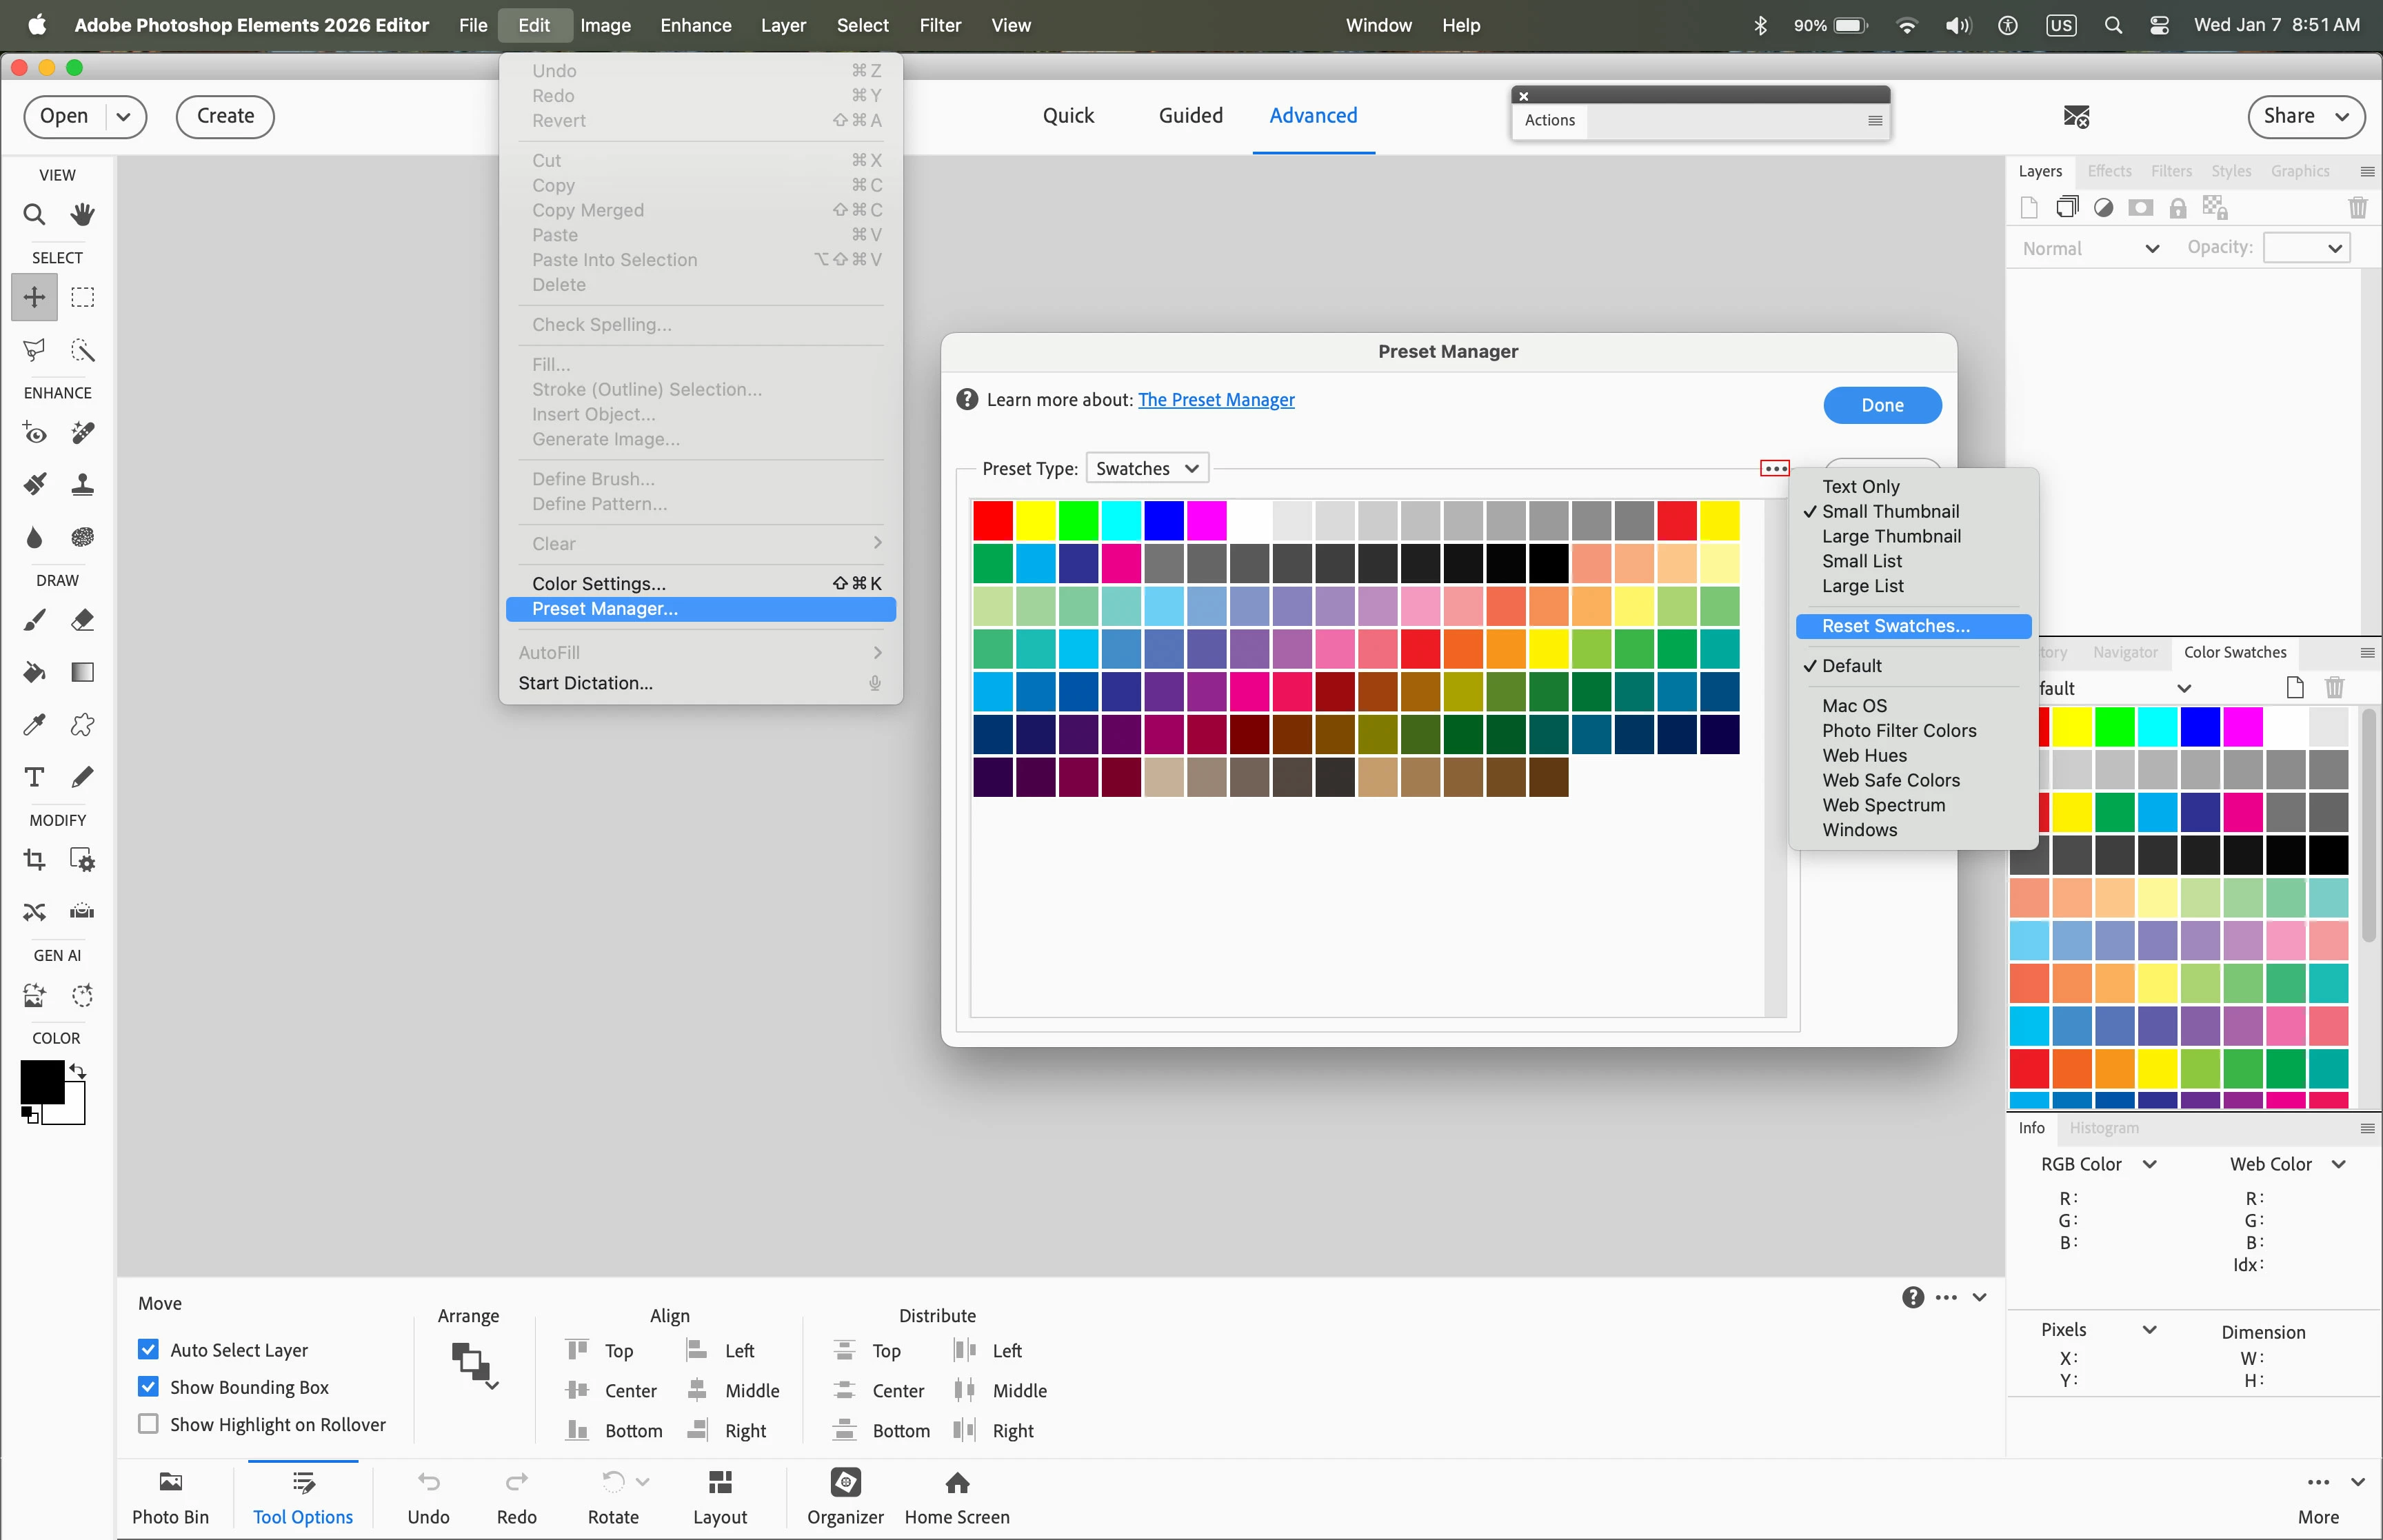Select the Red Eye Removal tool

click(34, 433)
